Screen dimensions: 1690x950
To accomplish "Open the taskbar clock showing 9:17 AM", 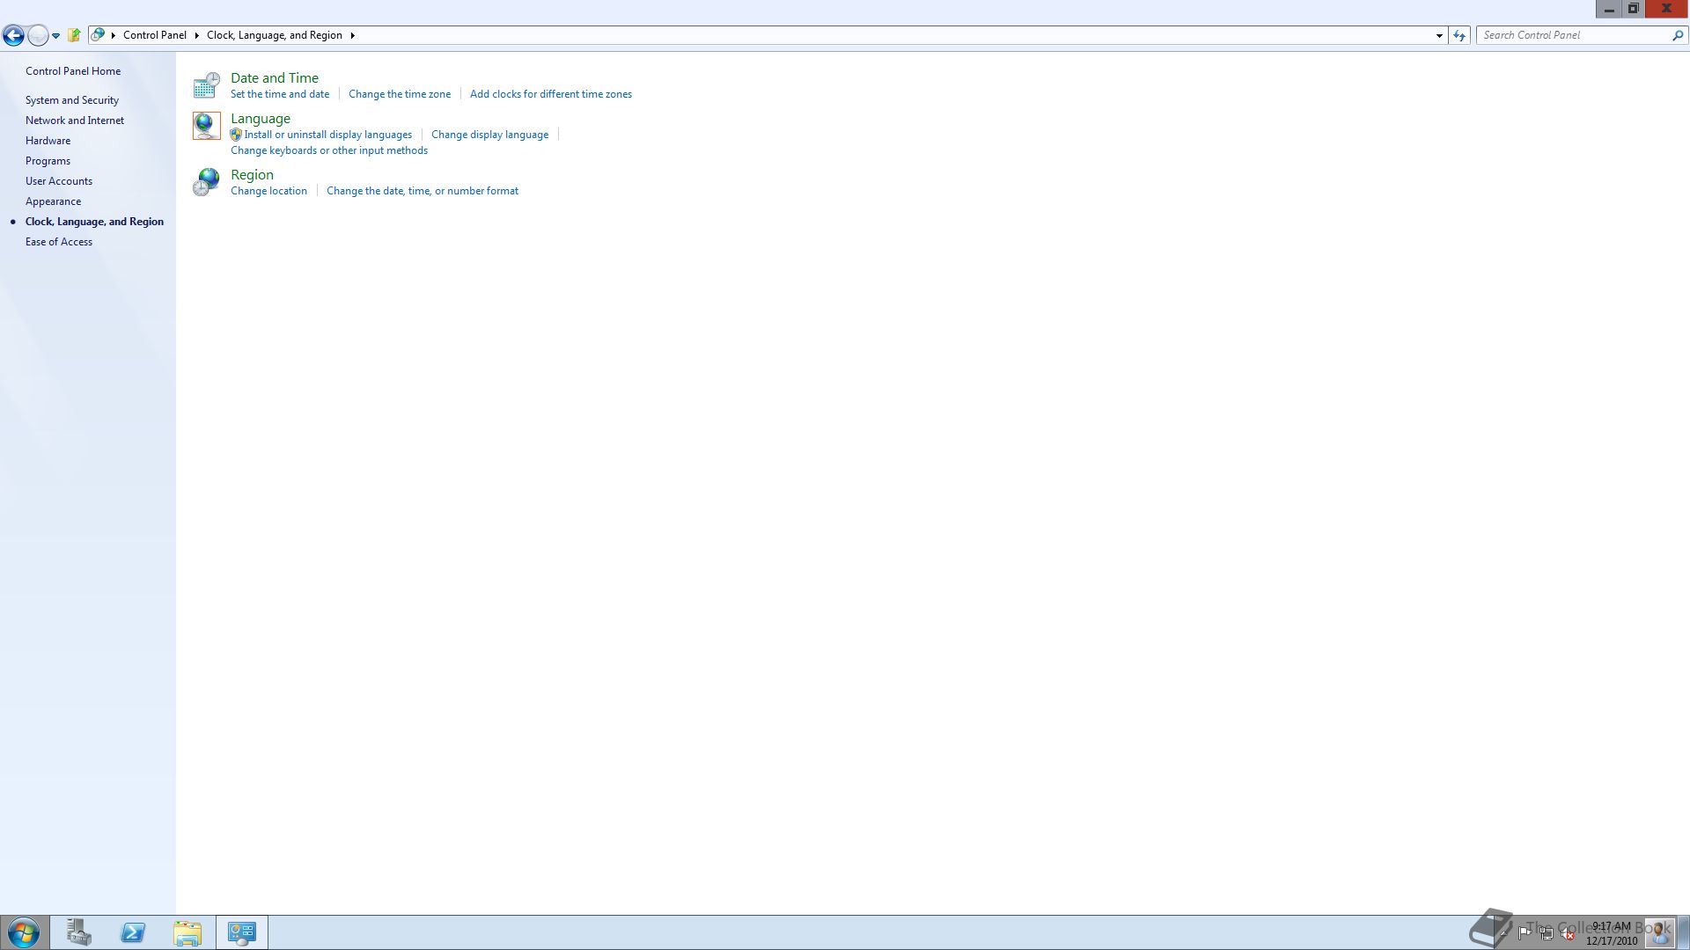I will click(1612, 933).
